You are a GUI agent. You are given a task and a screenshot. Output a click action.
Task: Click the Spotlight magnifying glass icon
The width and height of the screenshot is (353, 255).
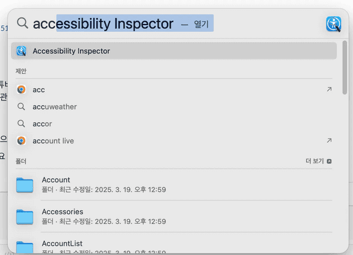click(x=23, y=23)
